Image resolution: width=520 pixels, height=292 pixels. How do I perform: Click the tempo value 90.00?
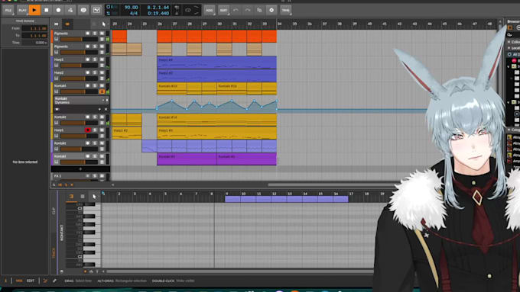point(131,8)
